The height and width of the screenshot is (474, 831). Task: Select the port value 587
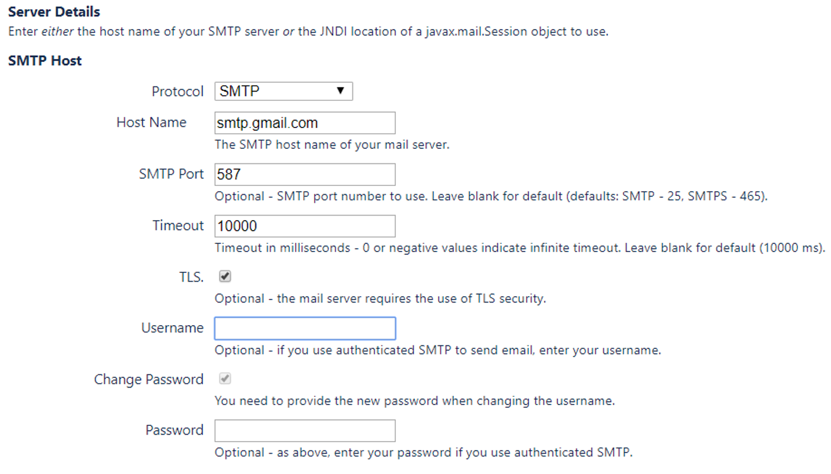(x=228, y=174)
